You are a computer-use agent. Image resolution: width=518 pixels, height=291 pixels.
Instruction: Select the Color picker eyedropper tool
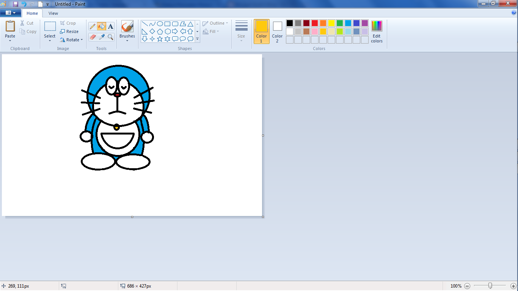[x=101, y=37]
